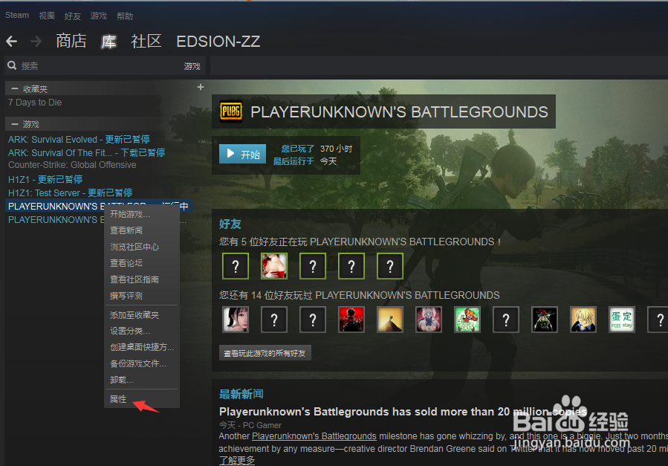Follow Playerunknown's Battlegrounds link in article text
This screenshot has width=668, height=466.
click(x=314, y=436)
